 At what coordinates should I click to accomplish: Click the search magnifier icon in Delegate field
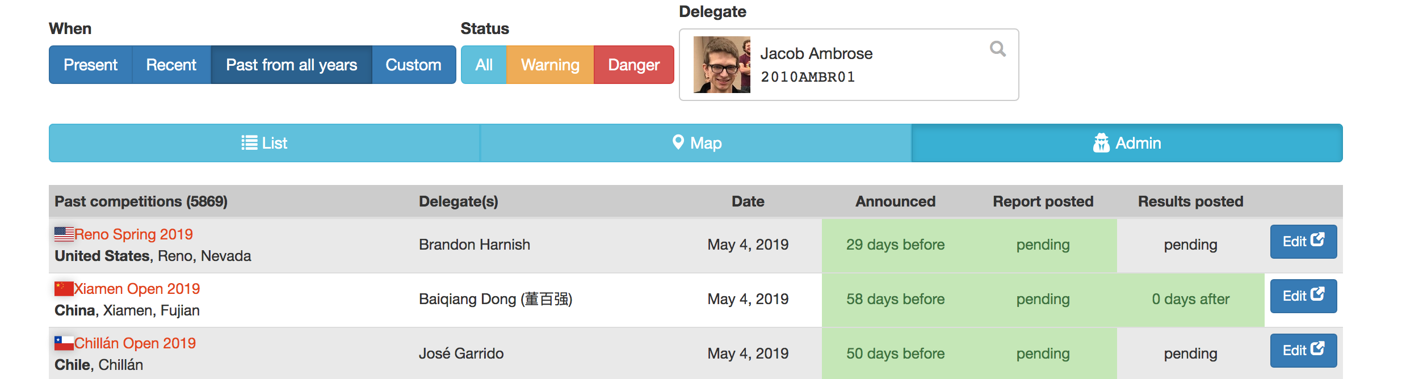coord(997,49)
